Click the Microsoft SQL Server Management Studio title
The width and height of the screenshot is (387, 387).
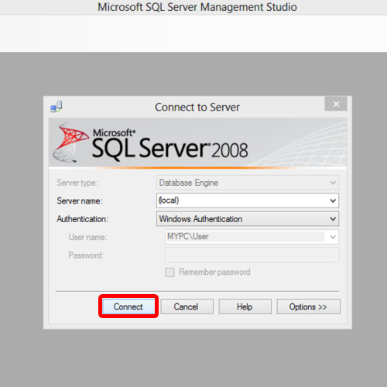pos(197,7)
